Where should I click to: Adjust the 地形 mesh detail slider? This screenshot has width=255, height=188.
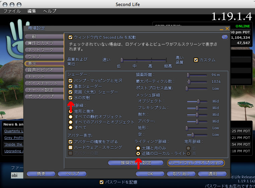click(x=197, y=128)
